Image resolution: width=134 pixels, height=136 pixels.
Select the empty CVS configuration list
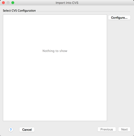(55, 68)
